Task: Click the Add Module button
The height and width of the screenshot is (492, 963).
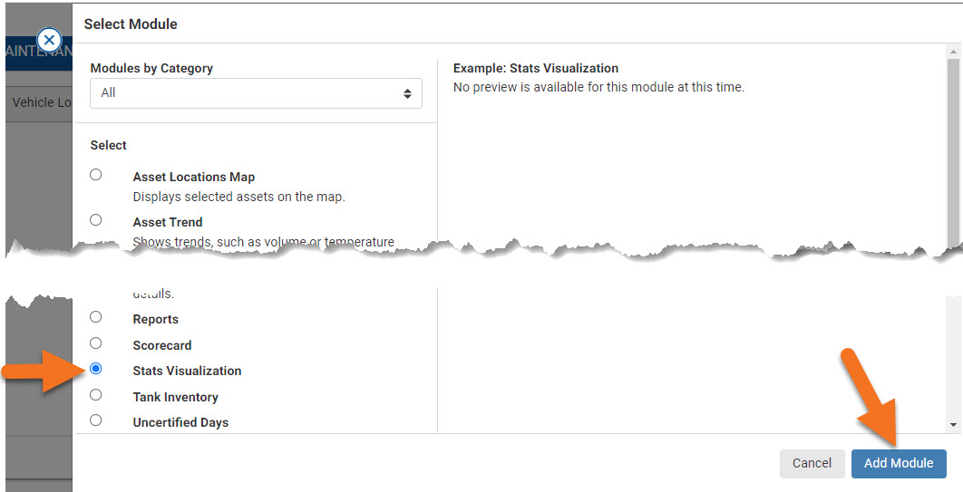Action: pos(898,463)
